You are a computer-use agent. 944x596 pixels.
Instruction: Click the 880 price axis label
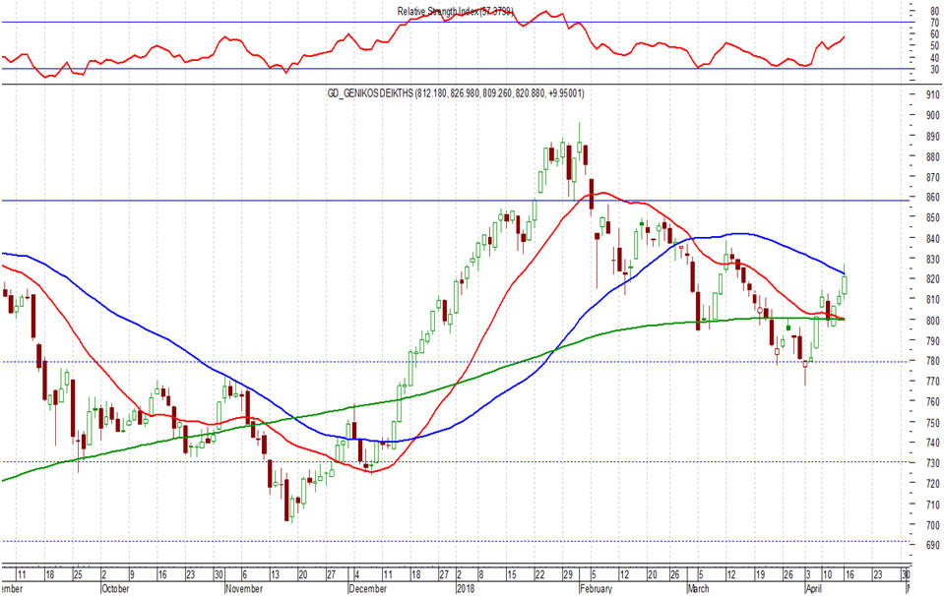pos(932,156)
